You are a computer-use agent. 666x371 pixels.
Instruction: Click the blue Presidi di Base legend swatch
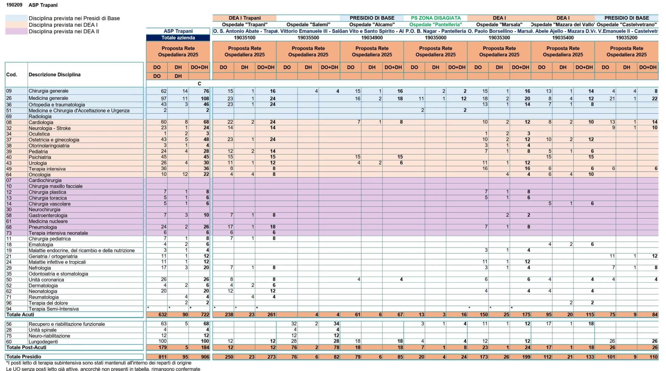(16, 18)
